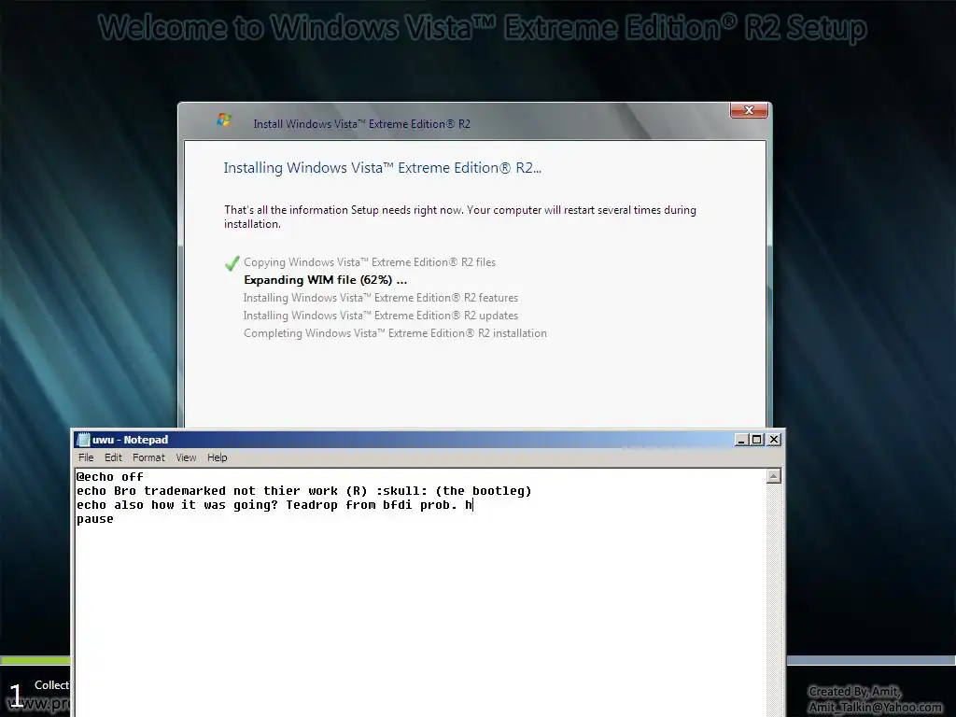Open the View menu in Notepad
Screen dimensions: 956x717
186,457
